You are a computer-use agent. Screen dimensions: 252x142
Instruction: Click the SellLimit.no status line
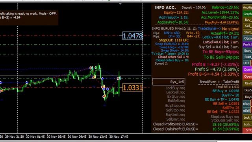pyautogui.click(x=175, y=119)
